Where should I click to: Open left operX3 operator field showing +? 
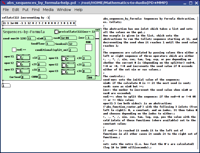(25, 71)
